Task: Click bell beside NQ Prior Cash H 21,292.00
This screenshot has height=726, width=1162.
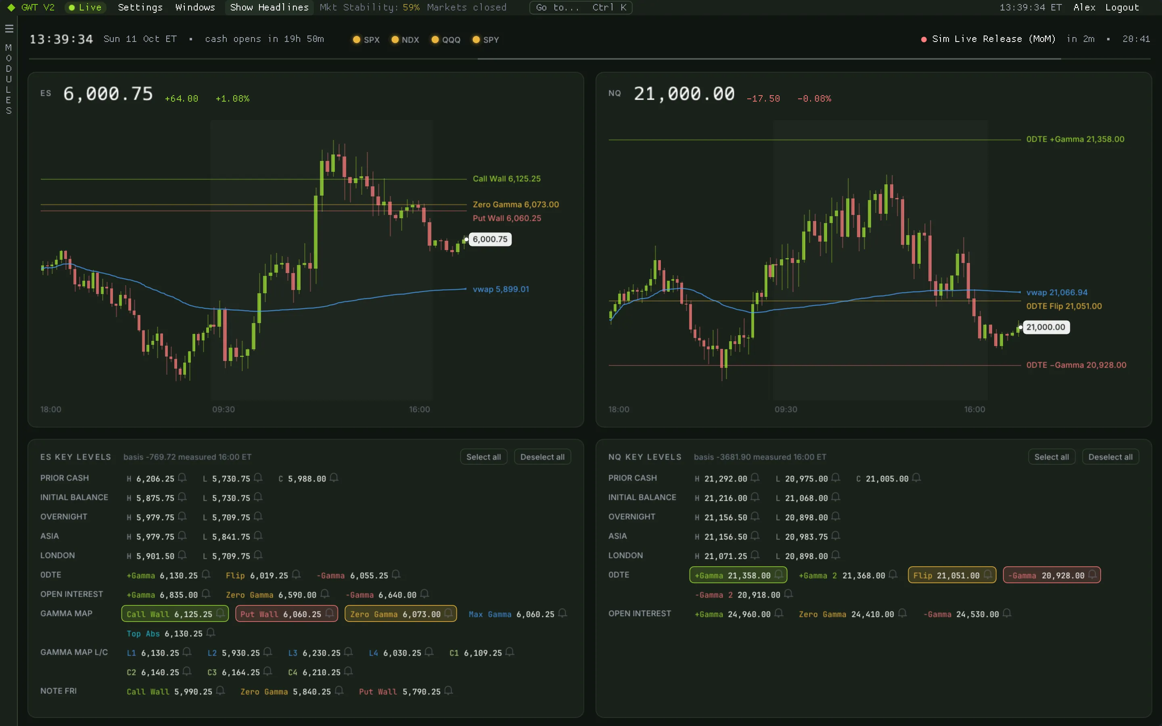Action: click(755, 478)
